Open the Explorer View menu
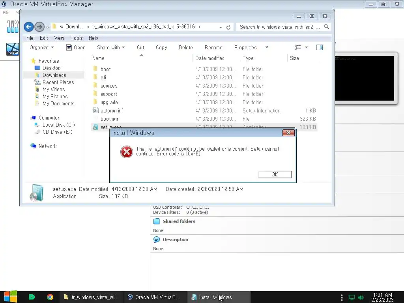The height and width of the screenshot is (303, 404). pos(59,38)
